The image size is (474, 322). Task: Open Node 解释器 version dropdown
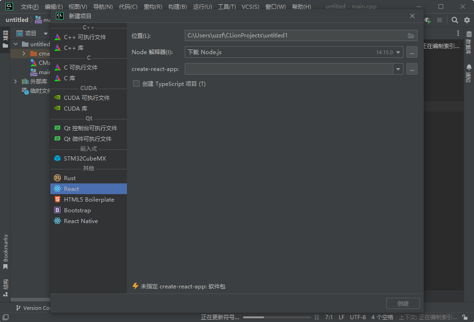(398, 52)
